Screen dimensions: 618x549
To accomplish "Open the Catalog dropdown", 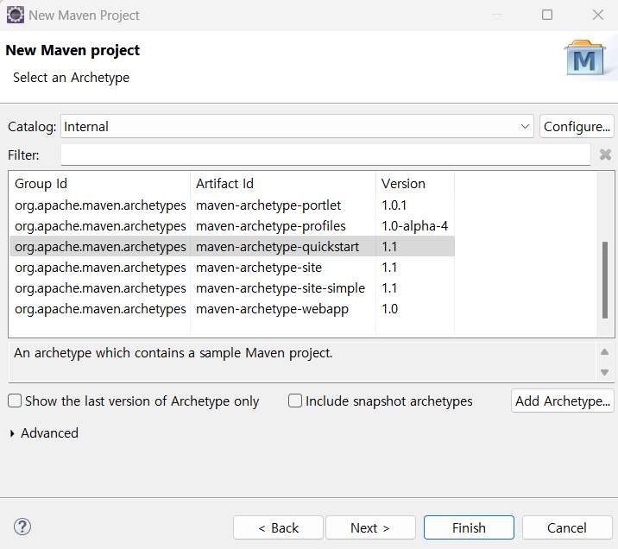I will pyautogui.click(x=297, y=127).
